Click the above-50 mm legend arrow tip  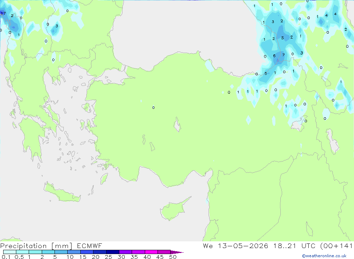click(x=177, y=252)
